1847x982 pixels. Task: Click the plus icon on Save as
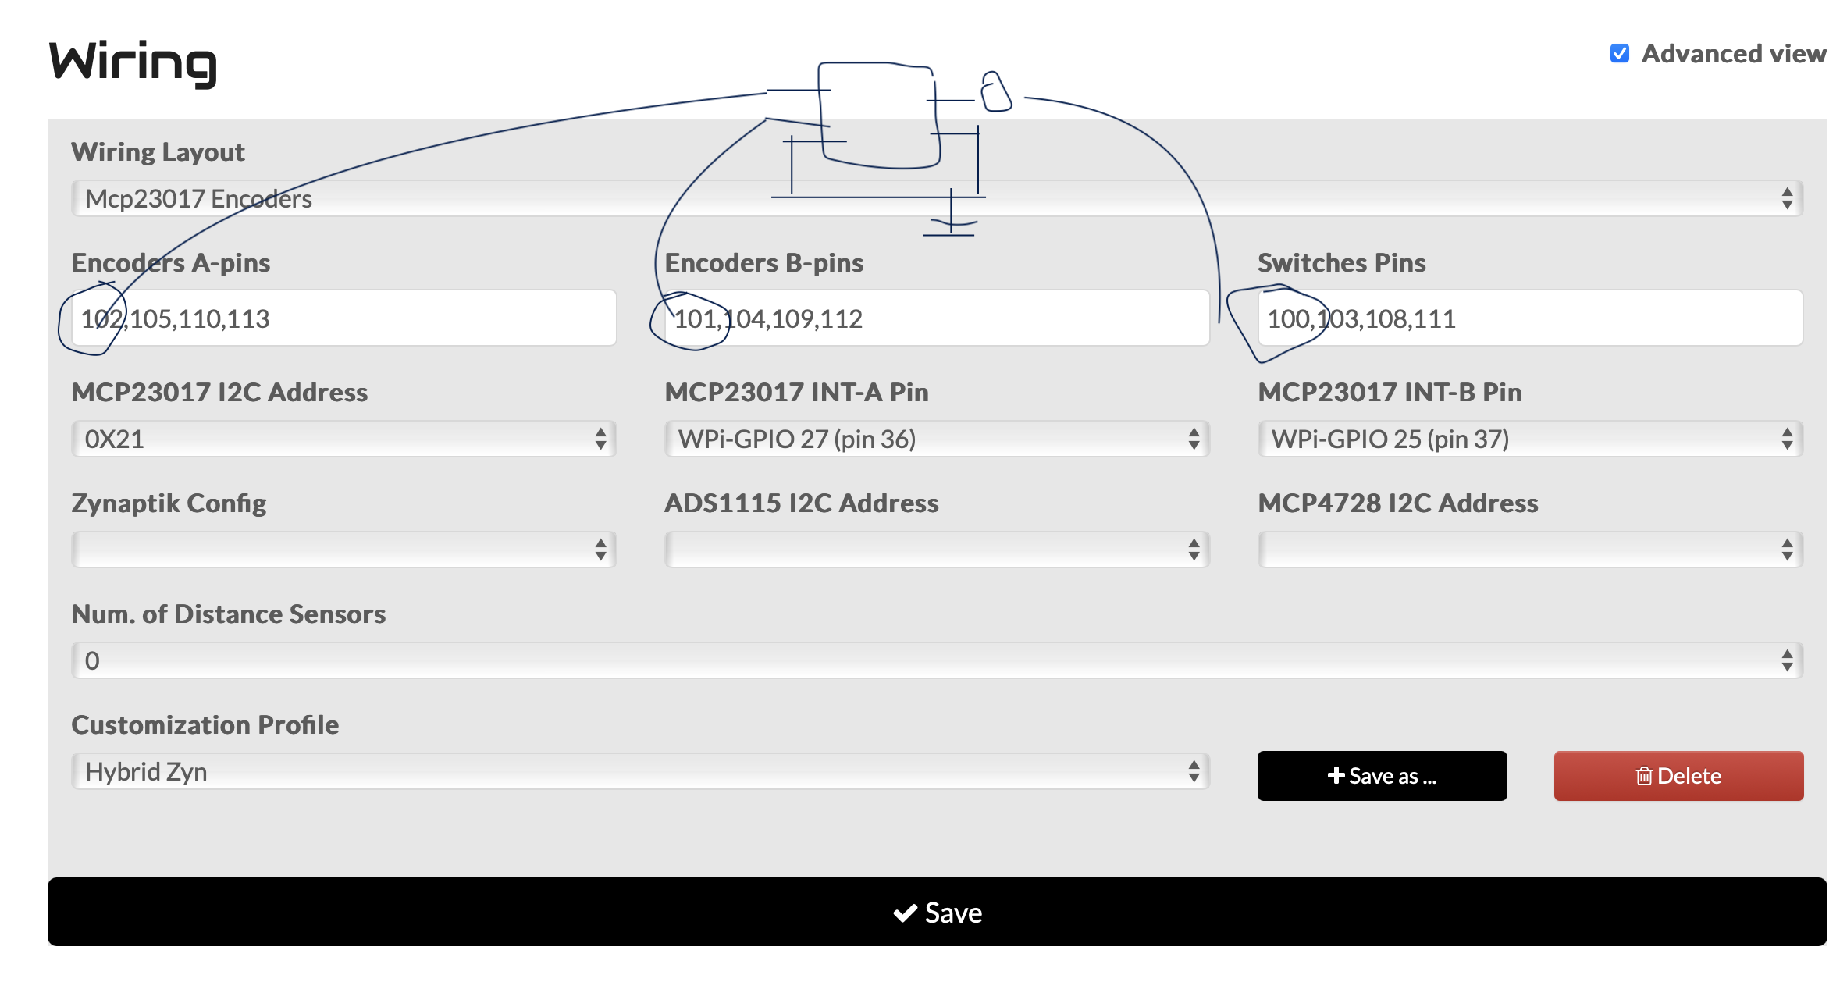[x=1336, y=775]
